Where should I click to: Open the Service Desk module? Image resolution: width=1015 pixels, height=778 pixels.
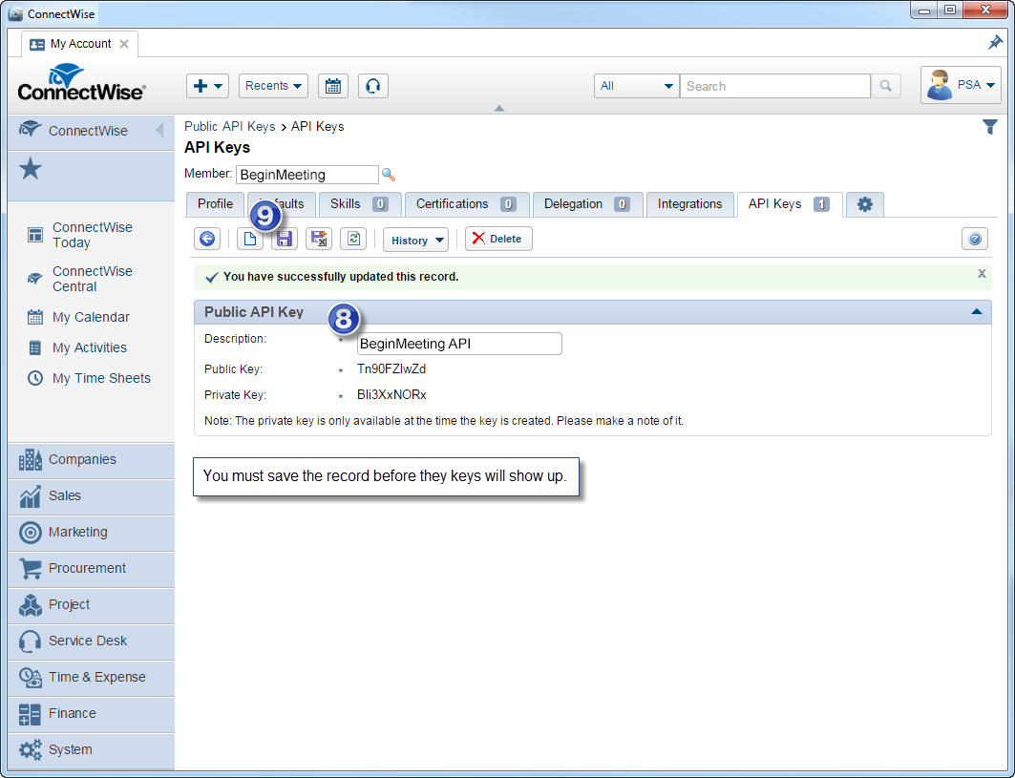click(92, 641)
